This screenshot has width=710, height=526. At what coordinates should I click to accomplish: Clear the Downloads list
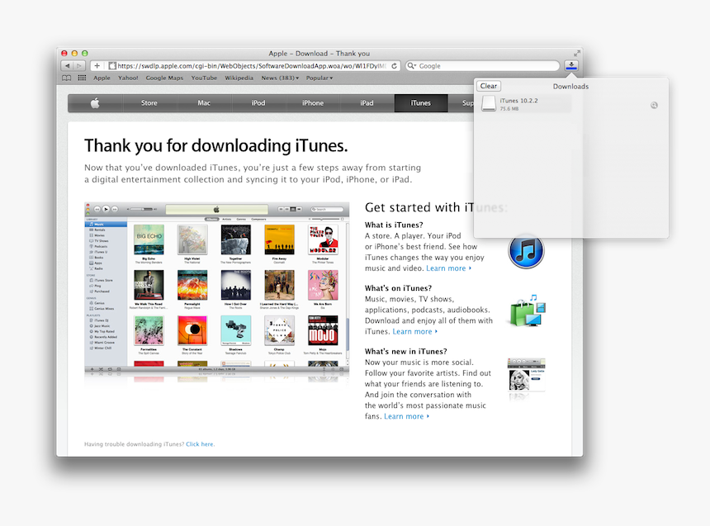click(x=489, y=86)
